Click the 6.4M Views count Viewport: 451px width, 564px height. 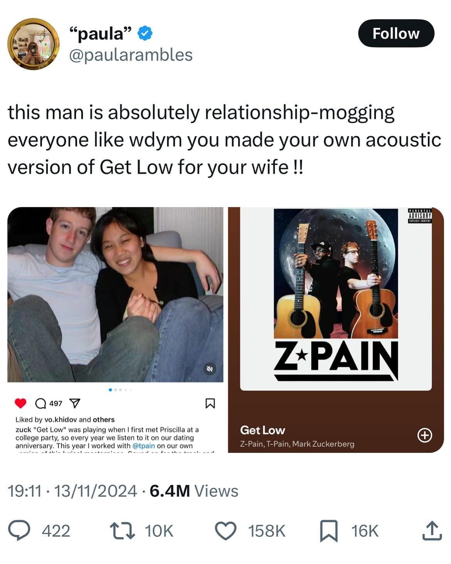[x=194, y=491]
